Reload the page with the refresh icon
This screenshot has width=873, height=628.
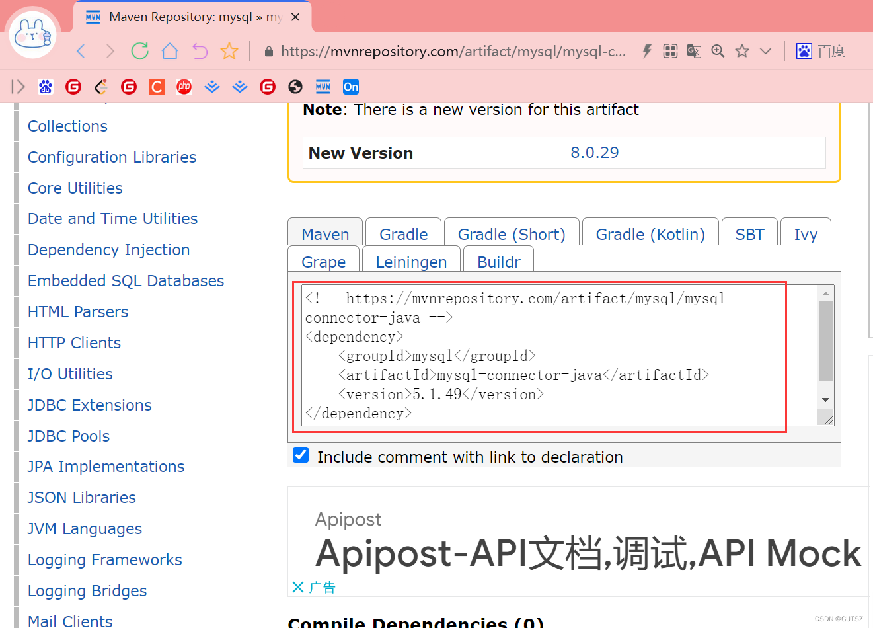click(140, 51)
